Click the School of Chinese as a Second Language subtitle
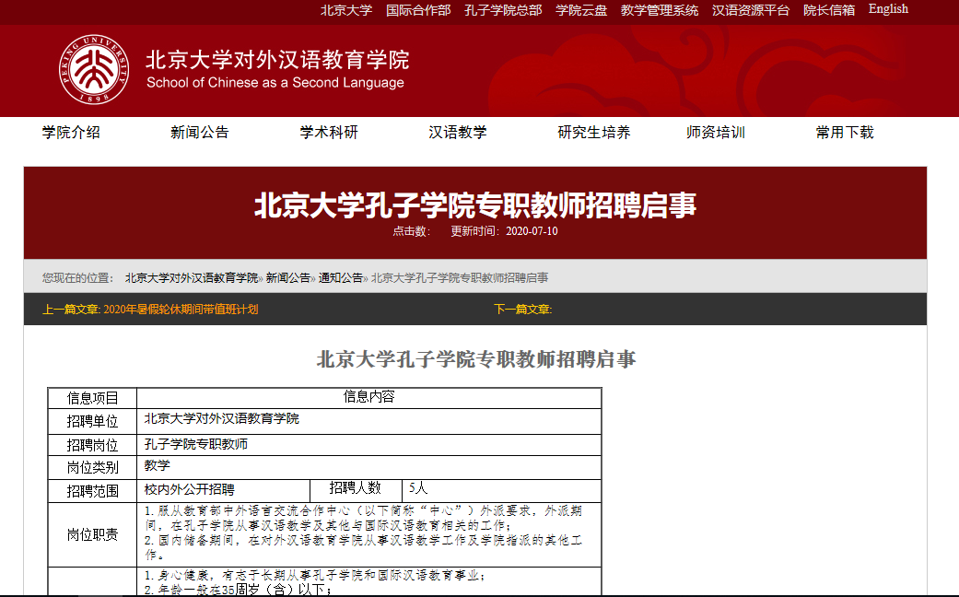Viewport: 959px width, 597px height. [x=275, y=83]
